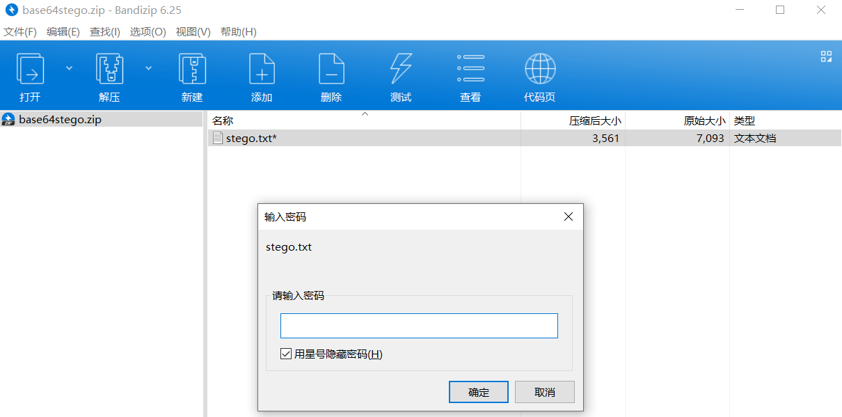
Task: Click the Cancel (取消) button
Action: tap(545, 392)
